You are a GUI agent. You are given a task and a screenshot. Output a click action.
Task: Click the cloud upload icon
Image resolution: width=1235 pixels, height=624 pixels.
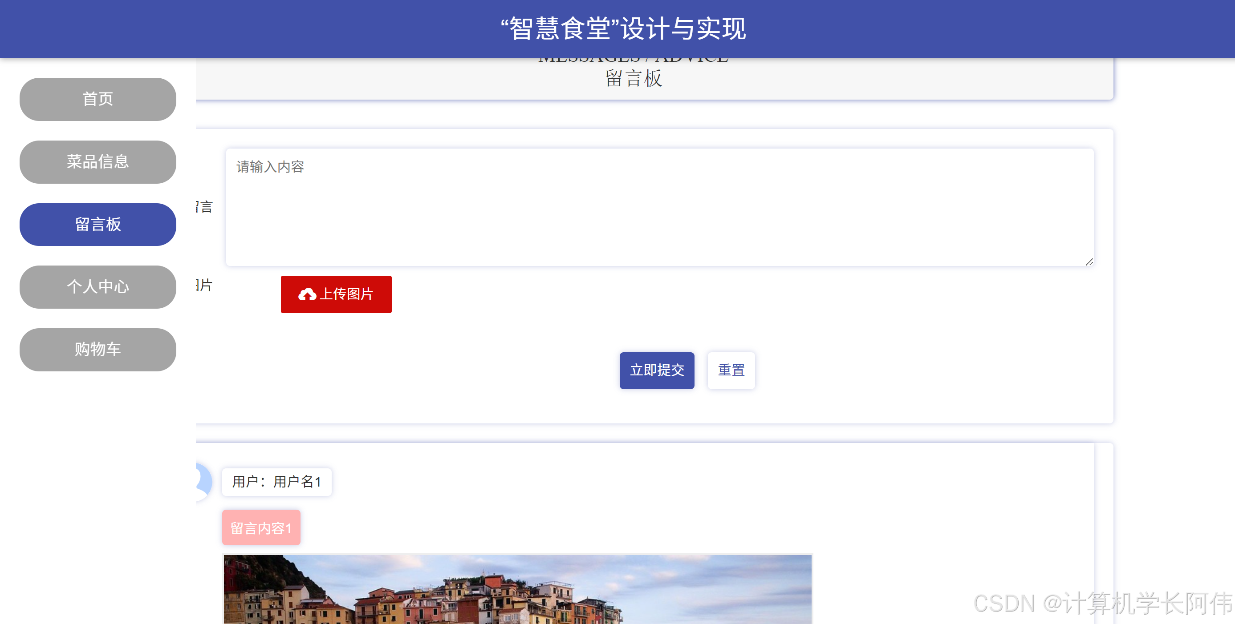pyautogui.click(x=307, y=294)
